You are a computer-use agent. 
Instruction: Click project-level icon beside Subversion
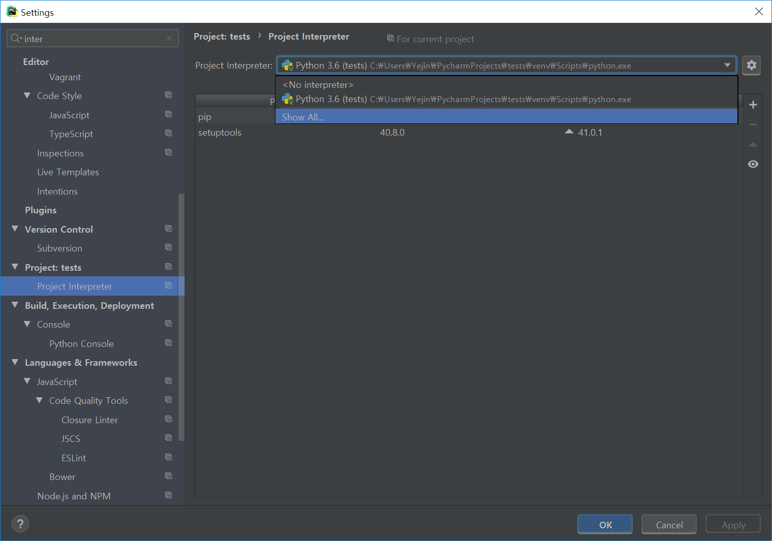pyautogui.click(x=168, y=247)
